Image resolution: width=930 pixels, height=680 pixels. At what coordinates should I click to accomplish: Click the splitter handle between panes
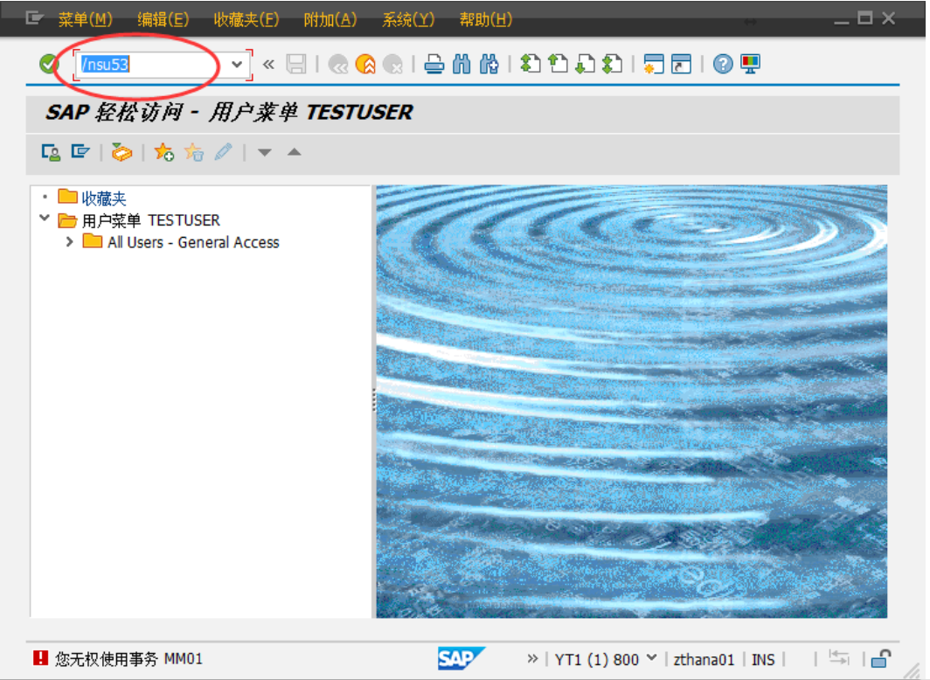pos(374,400)
